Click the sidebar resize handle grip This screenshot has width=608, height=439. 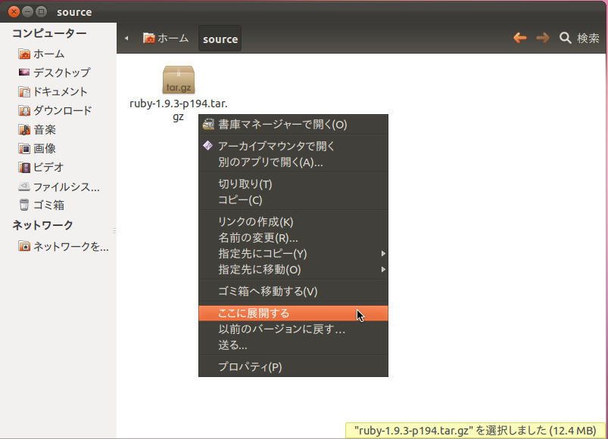tap(114, 231)
